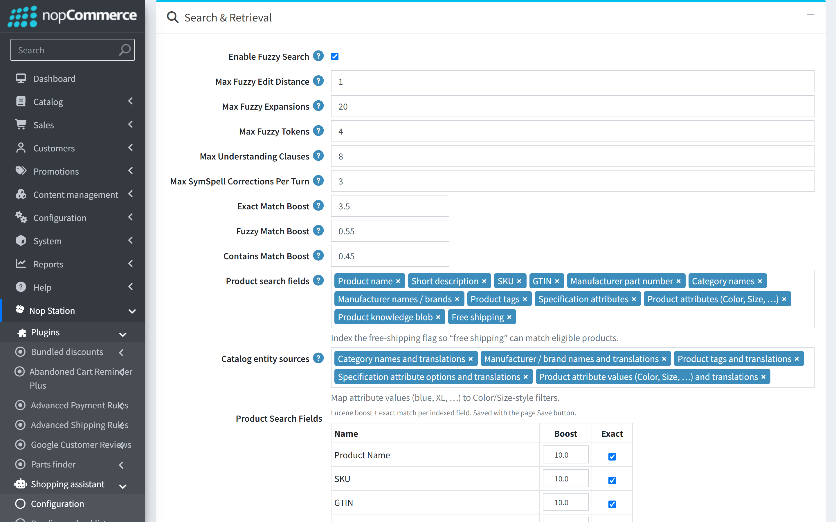Remove the Short description tag
Viewport: 836px width, 522px height.
(x=484, y=281)
